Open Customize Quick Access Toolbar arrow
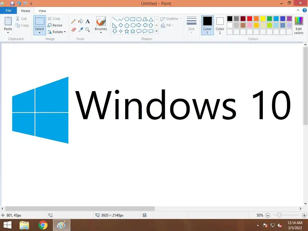The width and height of the screenshot is (308, 231). [31, 4]
